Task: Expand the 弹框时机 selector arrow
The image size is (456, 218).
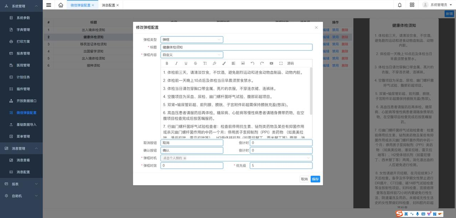Action: pos(308,158)
